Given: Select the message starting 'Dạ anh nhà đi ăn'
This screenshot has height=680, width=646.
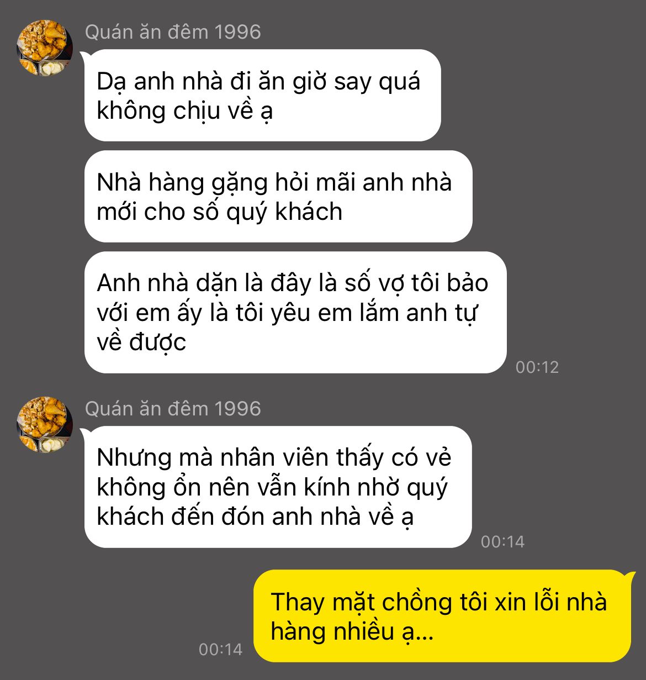Looking at the screenshot, I should point(262,96).
